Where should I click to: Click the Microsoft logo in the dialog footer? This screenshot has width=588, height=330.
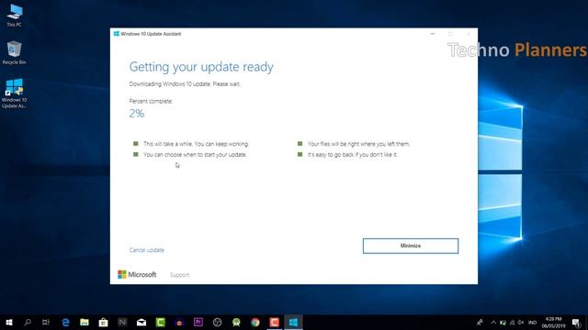[137, 274]
